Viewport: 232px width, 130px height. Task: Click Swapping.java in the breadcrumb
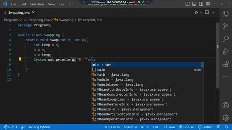39,20
